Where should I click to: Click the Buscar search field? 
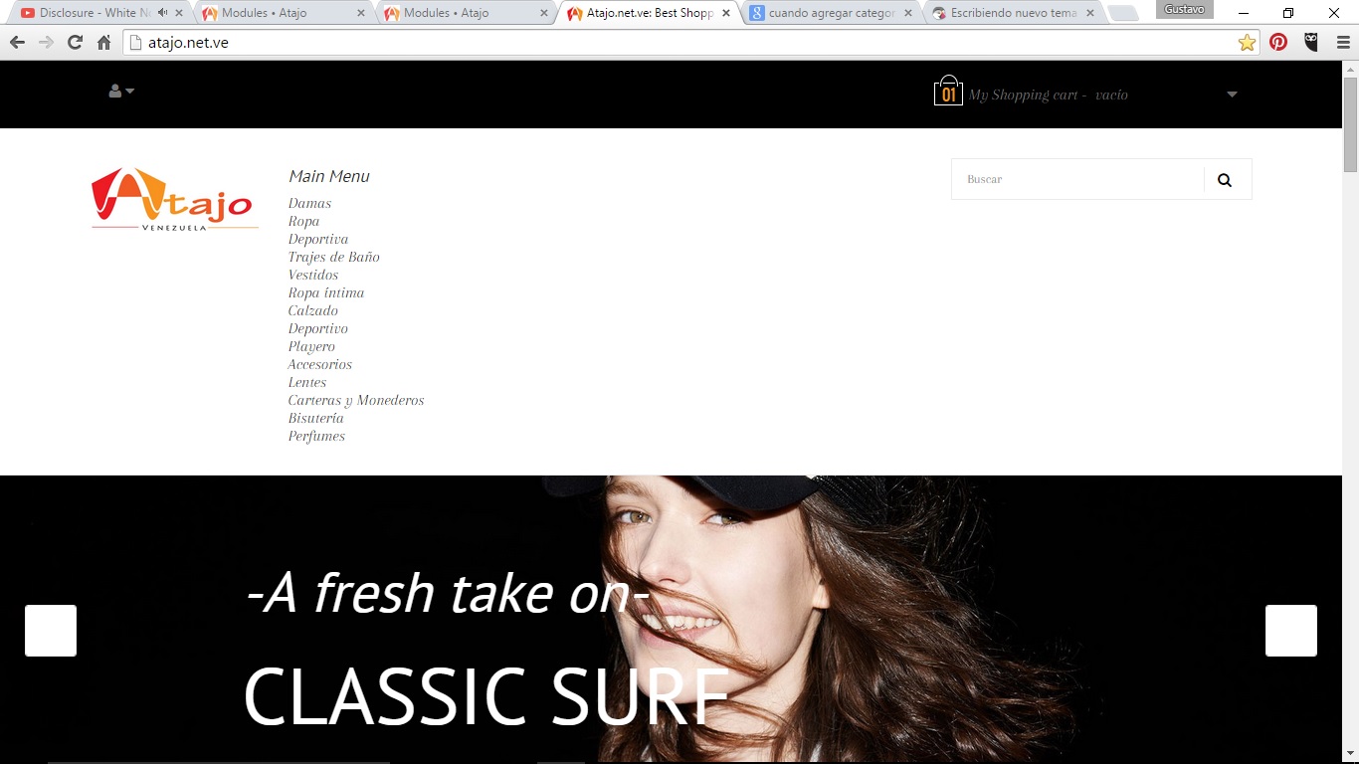pos(1078,180)
